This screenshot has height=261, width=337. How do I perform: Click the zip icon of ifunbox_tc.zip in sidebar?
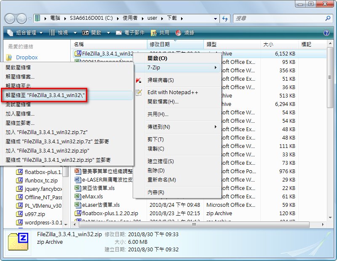[x=19, y=180]
